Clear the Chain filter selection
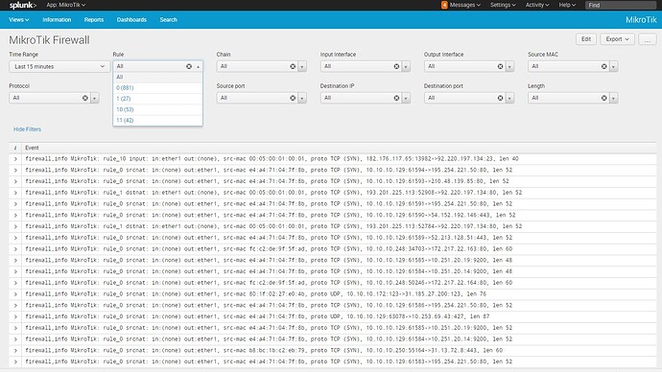The width and height of the screenshot is (662, 372). pyautogui.click(x=293, y=66)
